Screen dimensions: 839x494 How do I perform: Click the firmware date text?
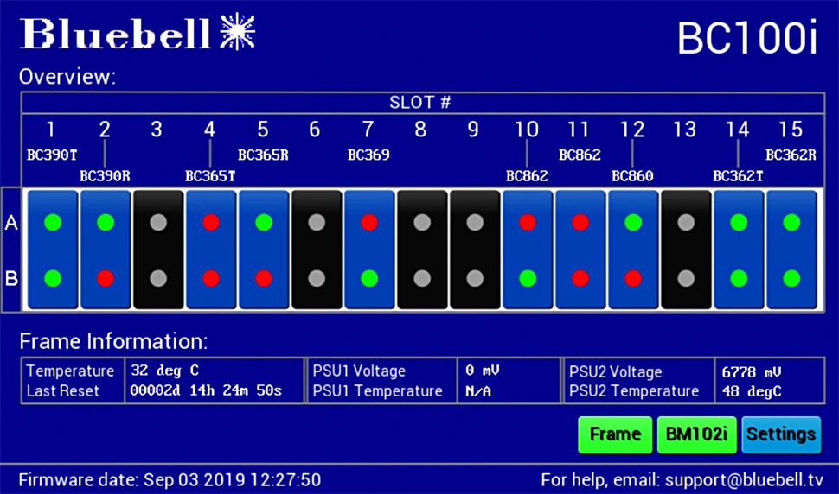170,479
